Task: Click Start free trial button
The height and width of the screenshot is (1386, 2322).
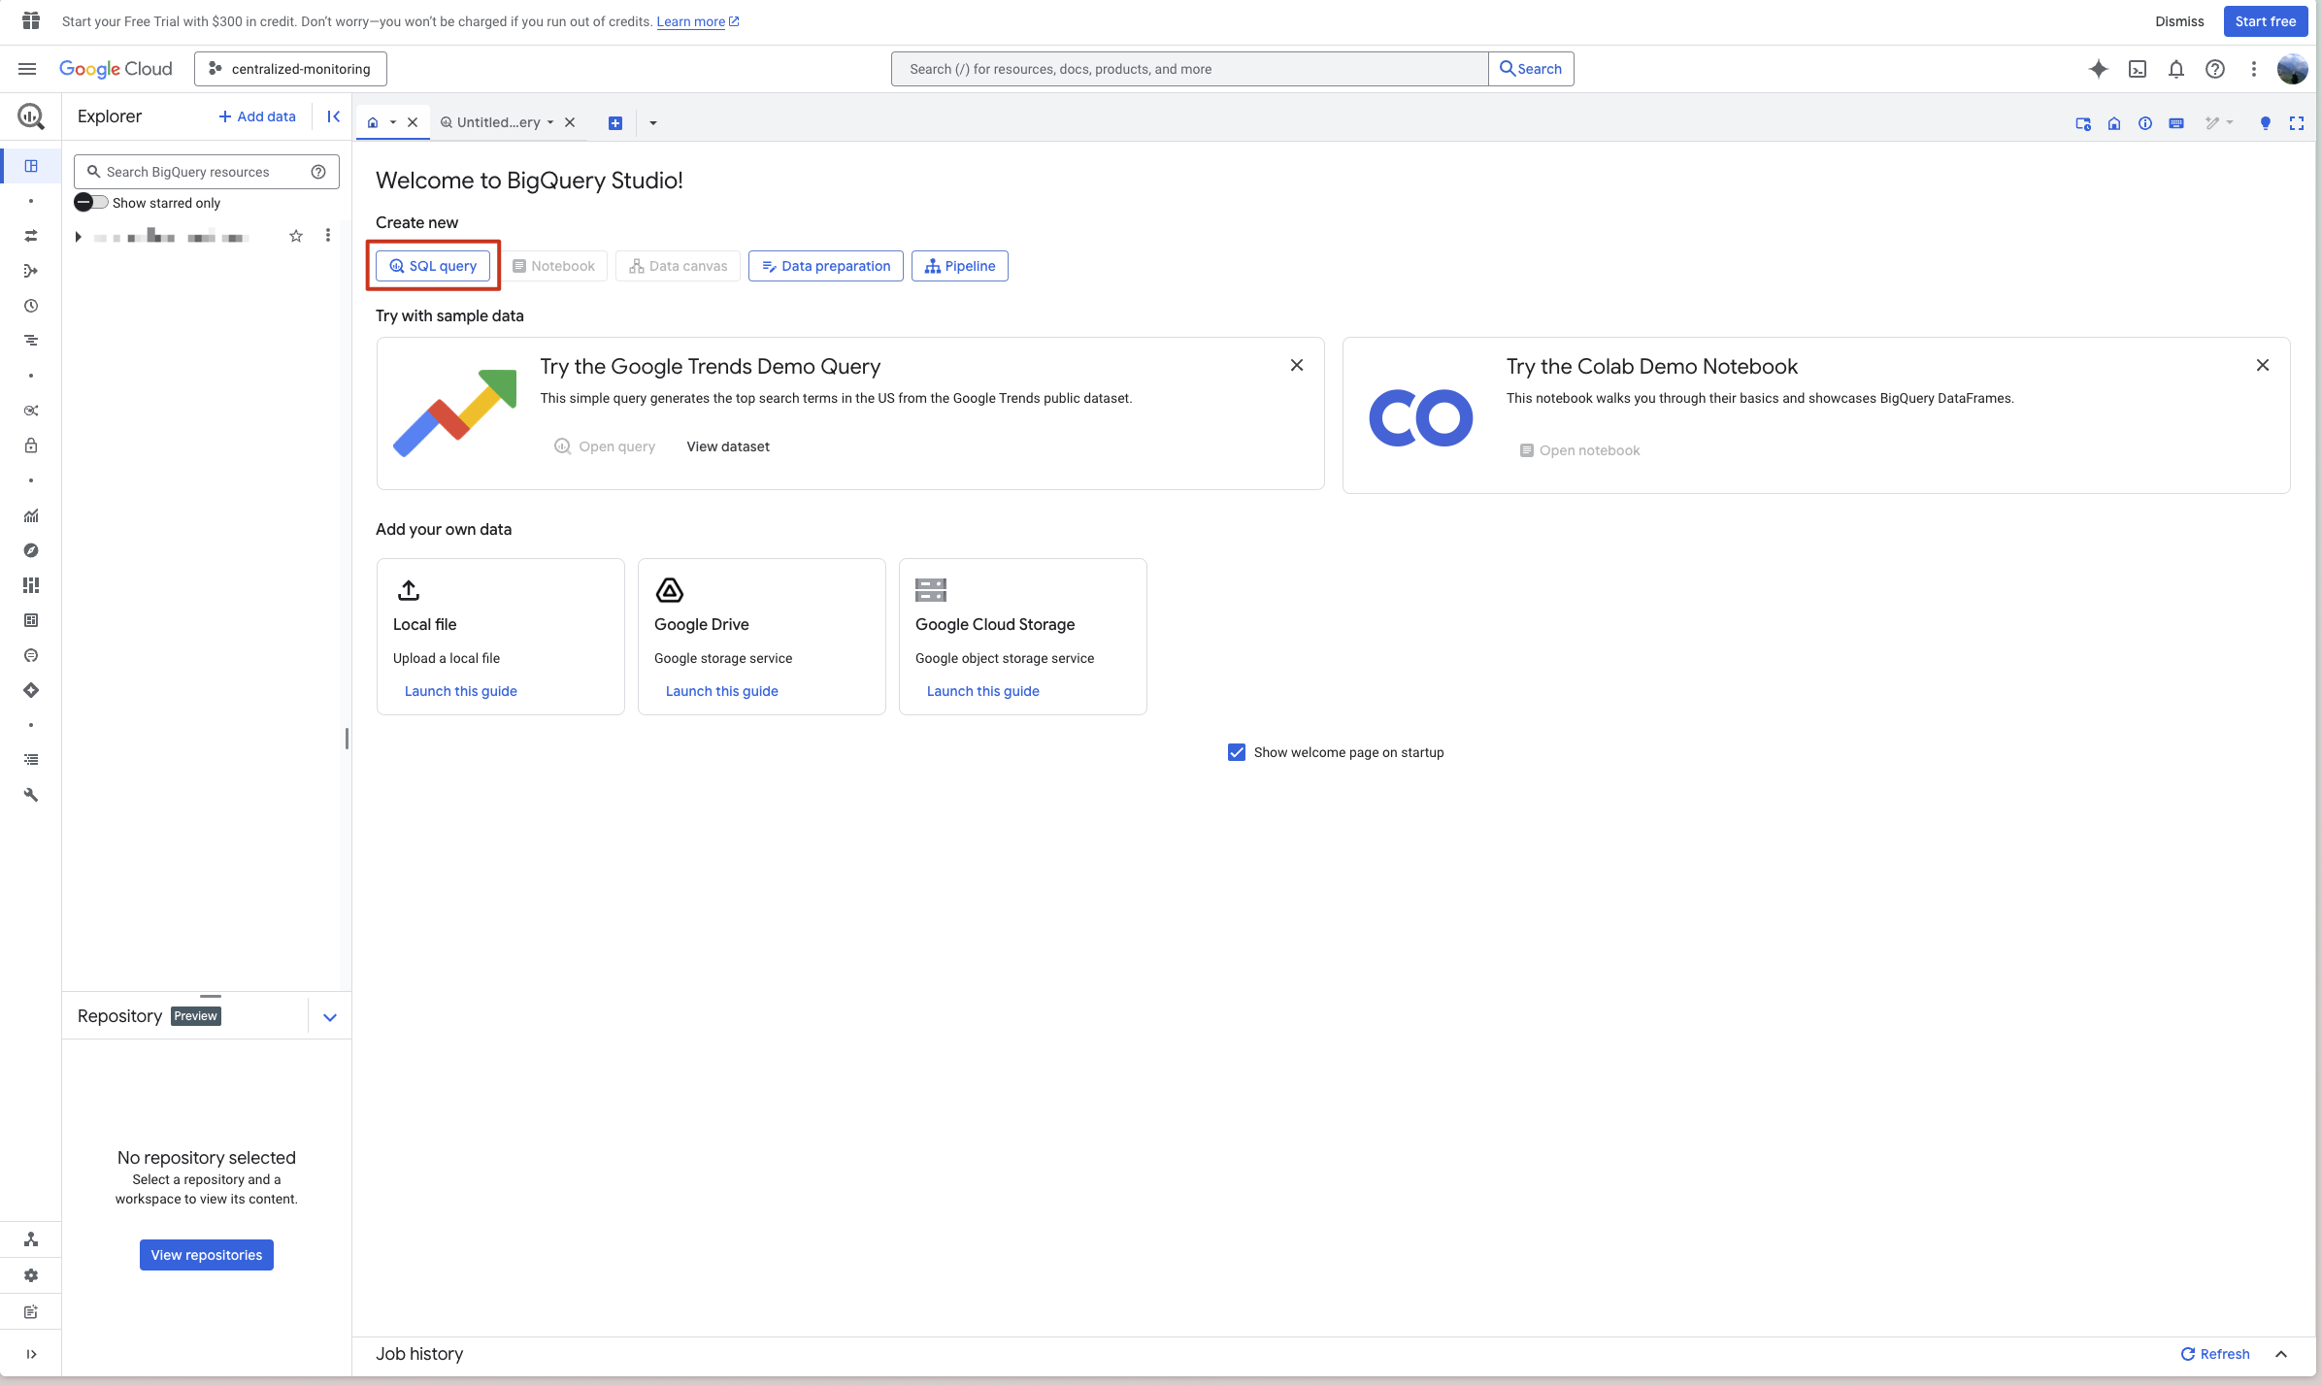Action: coord(2266,21)
